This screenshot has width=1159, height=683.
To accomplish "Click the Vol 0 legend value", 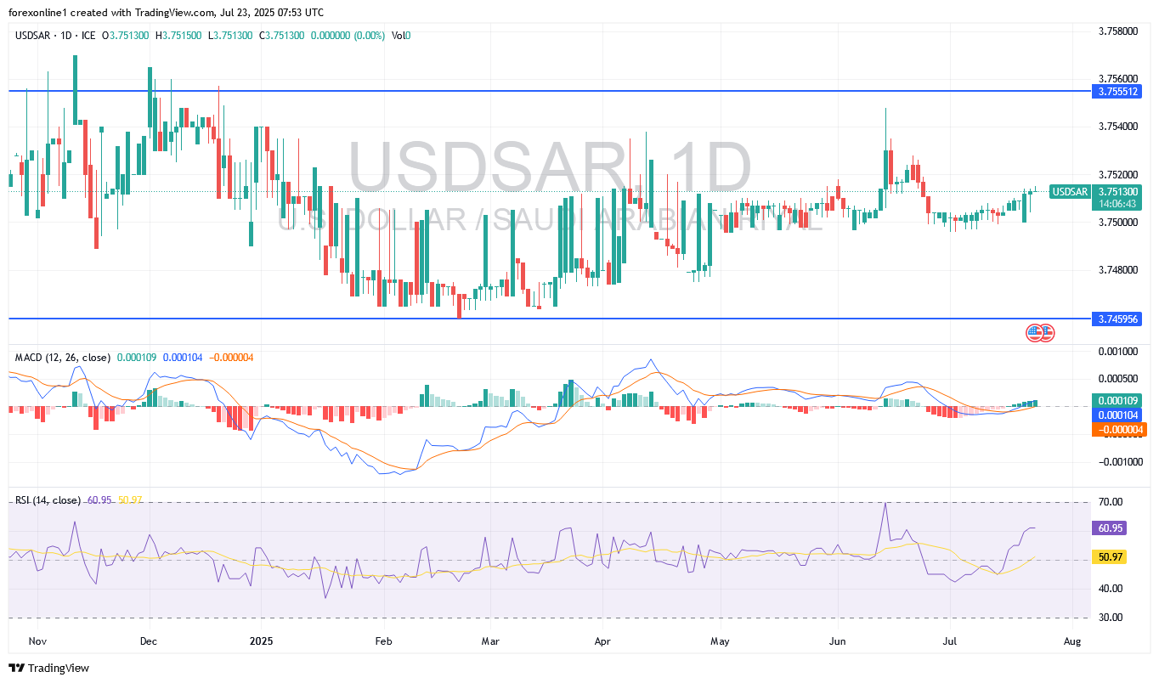I will coord(402,36).
